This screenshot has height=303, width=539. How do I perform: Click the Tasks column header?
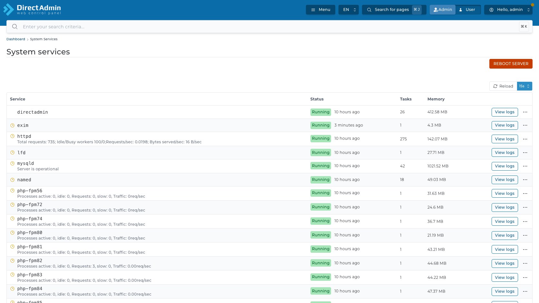(x=406, y=99)
